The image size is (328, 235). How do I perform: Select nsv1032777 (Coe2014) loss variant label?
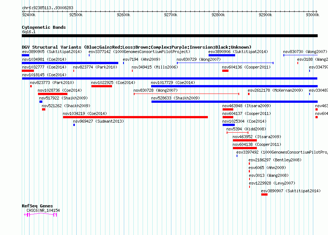tap(44, 67)
